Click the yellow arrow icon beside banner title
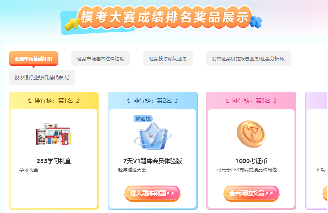328x213 pixels. [71, 24]
